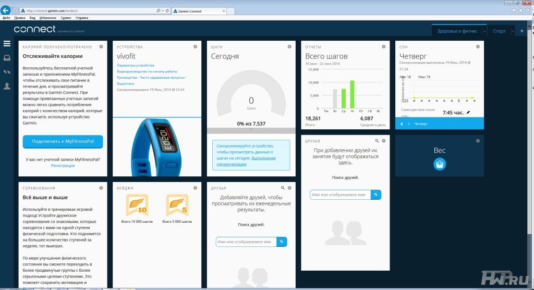Click the vívofit device title

[126, 56]
